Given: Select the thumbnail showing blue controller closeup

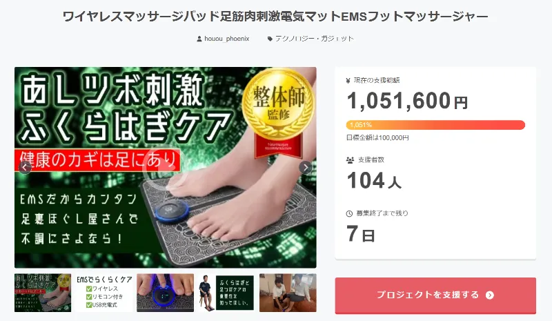Looking at the screenshot, I should tap(165, 293).
